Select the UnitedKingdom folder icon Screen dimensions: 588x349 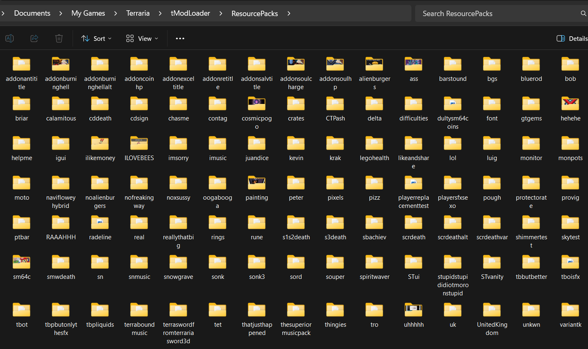[492, 310]
